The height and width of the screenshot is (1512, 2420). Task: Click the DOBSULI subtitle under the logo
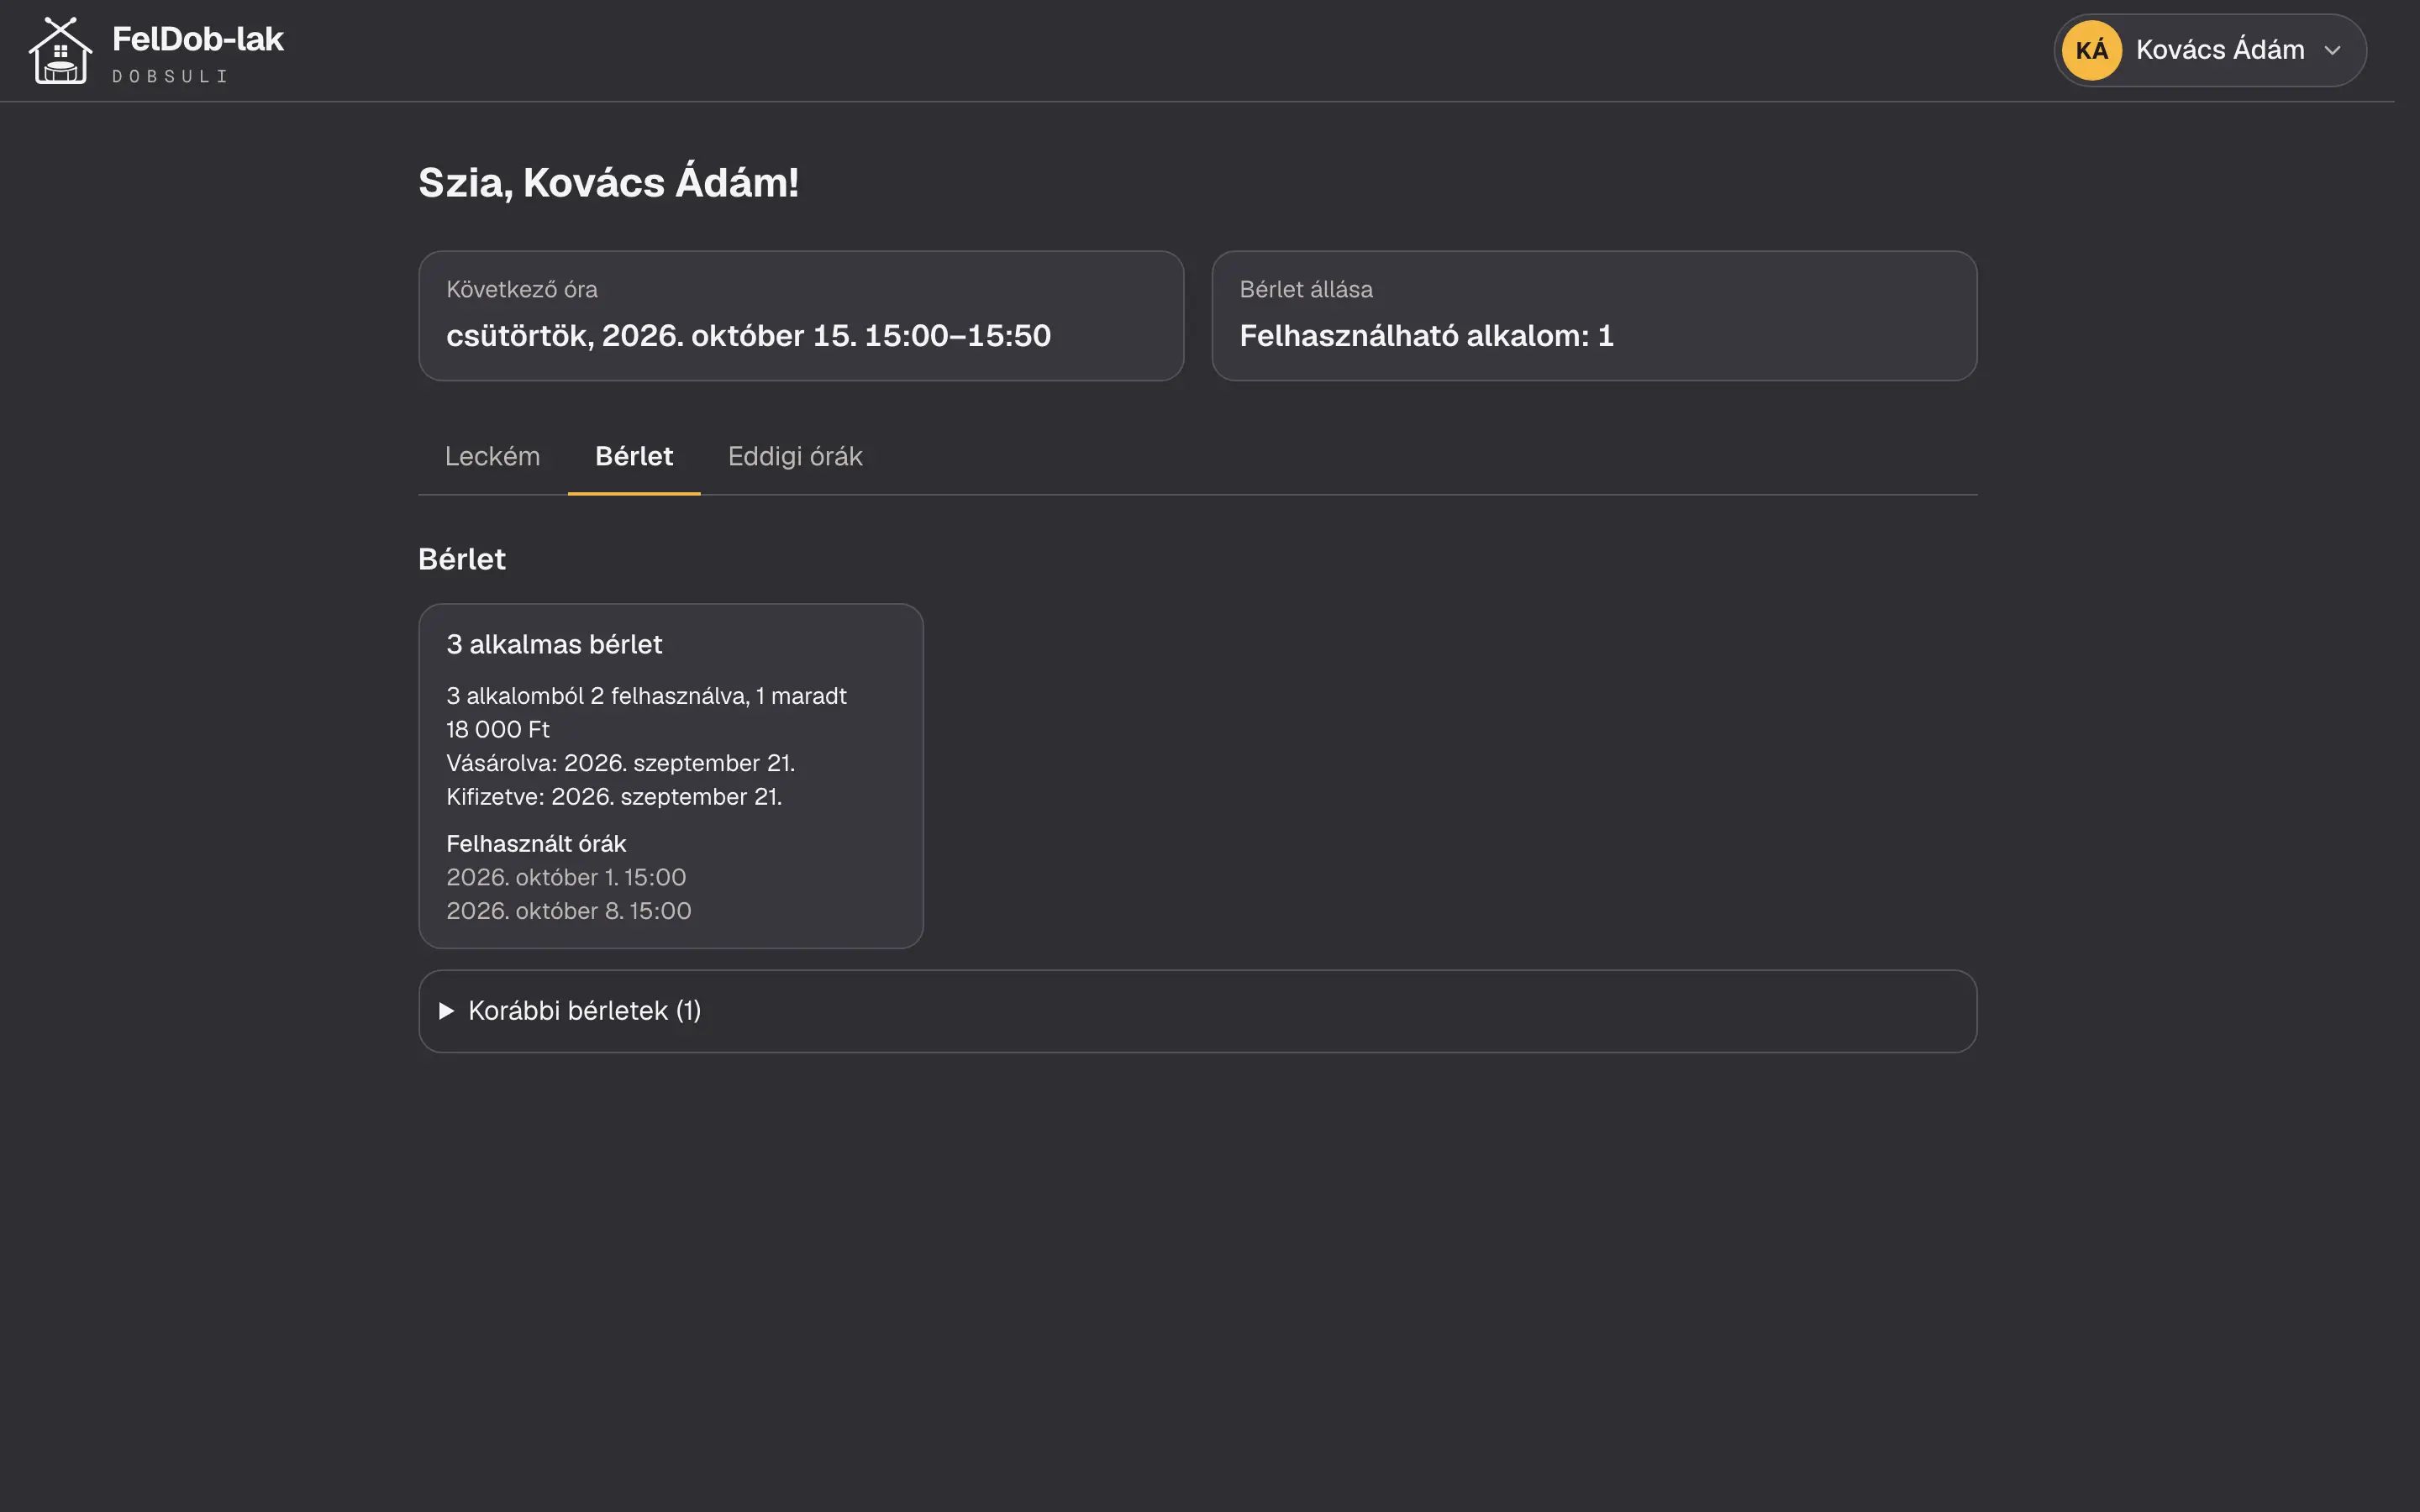[x=170, y=77]
